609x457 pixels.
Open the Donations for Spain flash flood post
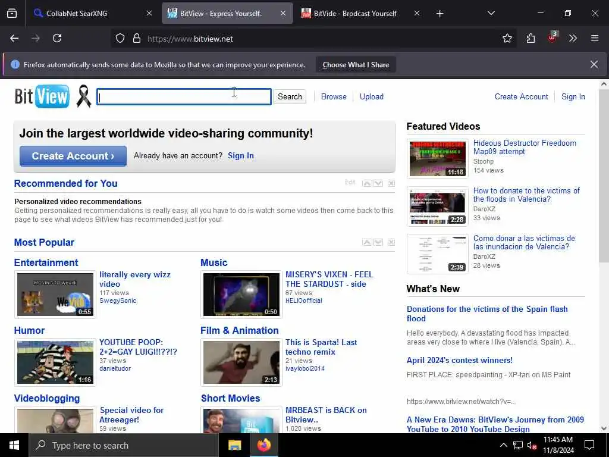pos(487,314)
